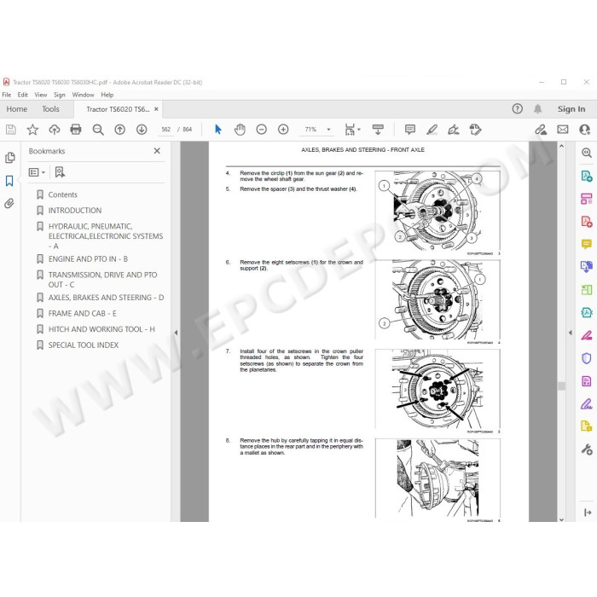
Task: Send file by email envelope icon
Action: (563, 130)
